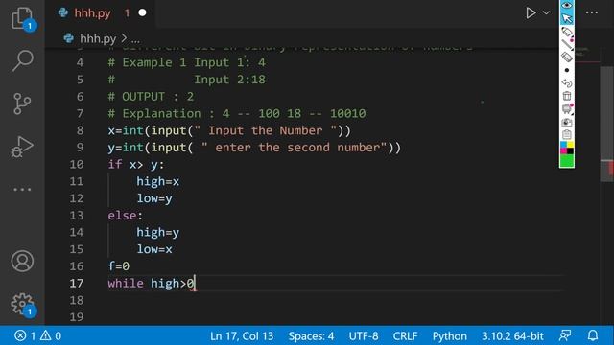
Task: Click the editor vertical scrollbar
Action: point(606,124)
